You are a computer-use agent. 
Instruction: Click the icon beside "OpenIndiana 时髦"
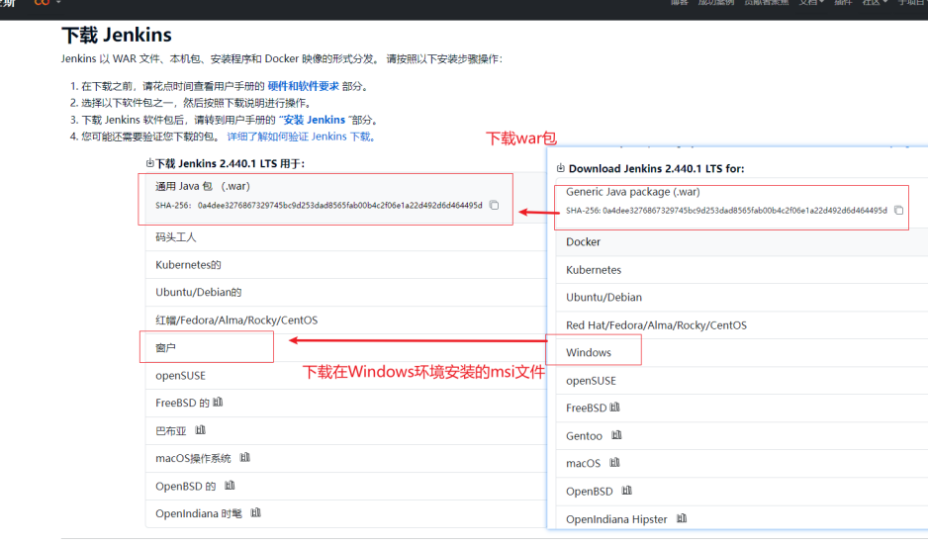click(255, 513)
